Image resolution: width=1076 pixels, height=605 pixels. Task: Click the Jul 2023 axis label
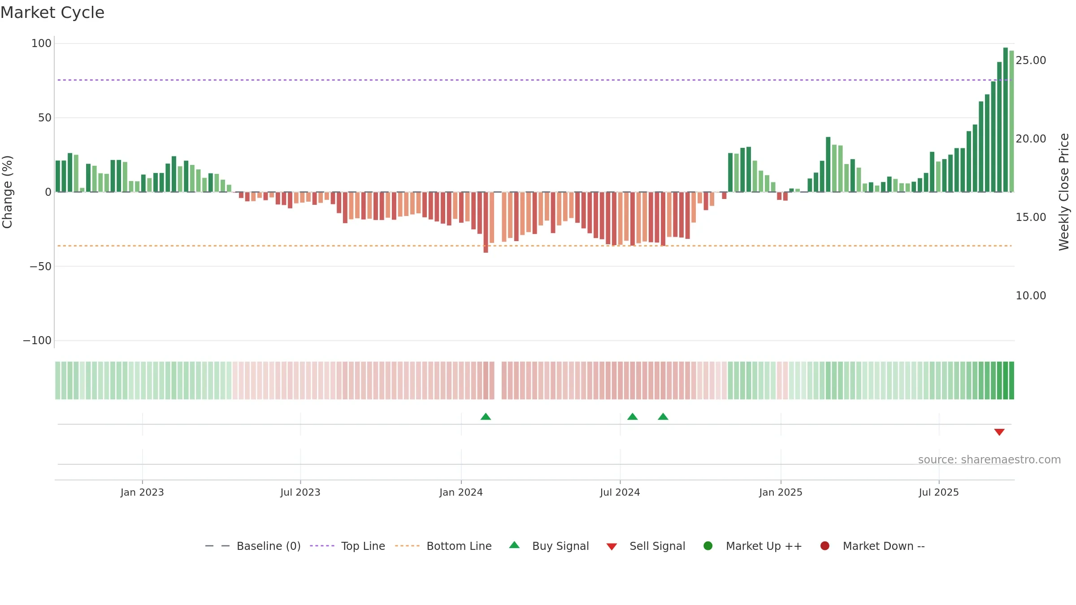[300, 492]
